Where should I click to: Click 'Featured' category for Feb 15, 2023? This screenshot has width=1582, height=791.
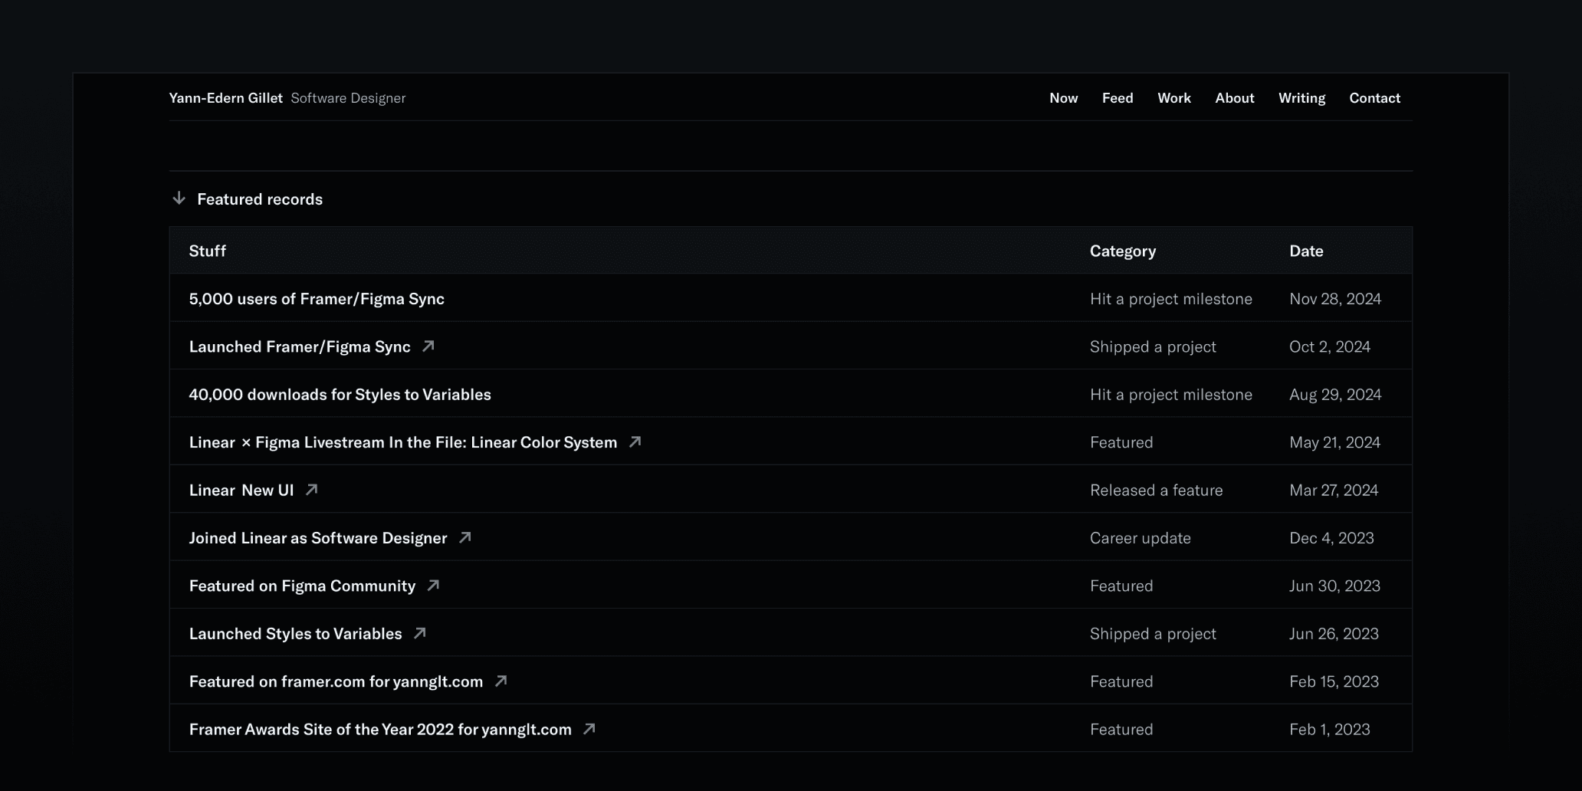pos(1121,681)
